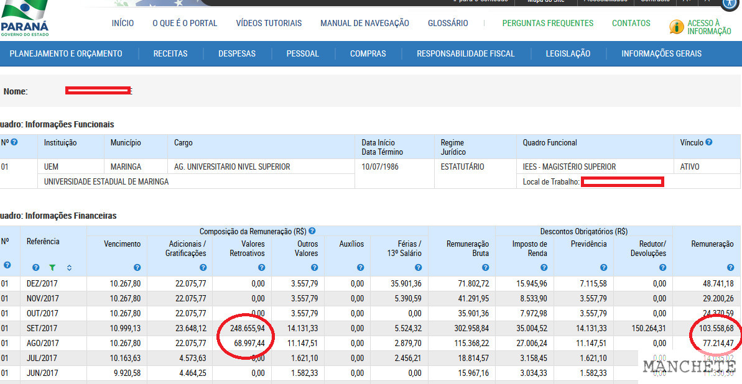
Task: Click the green filter icon under Referência
Action: click(52, 268)
